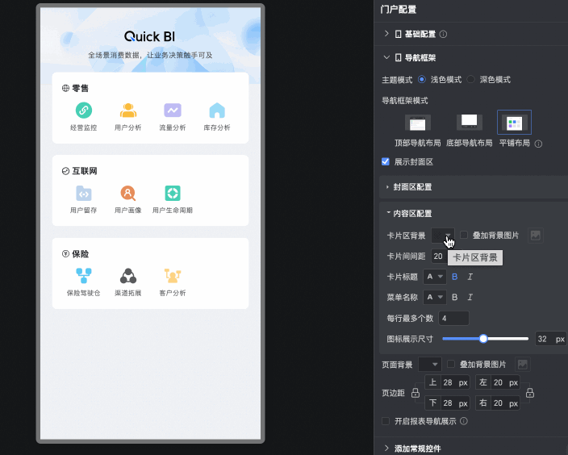568x455 pixels.
Task: Click the 全场景消费数据 subtitle text
Action: tap(150, 56)
